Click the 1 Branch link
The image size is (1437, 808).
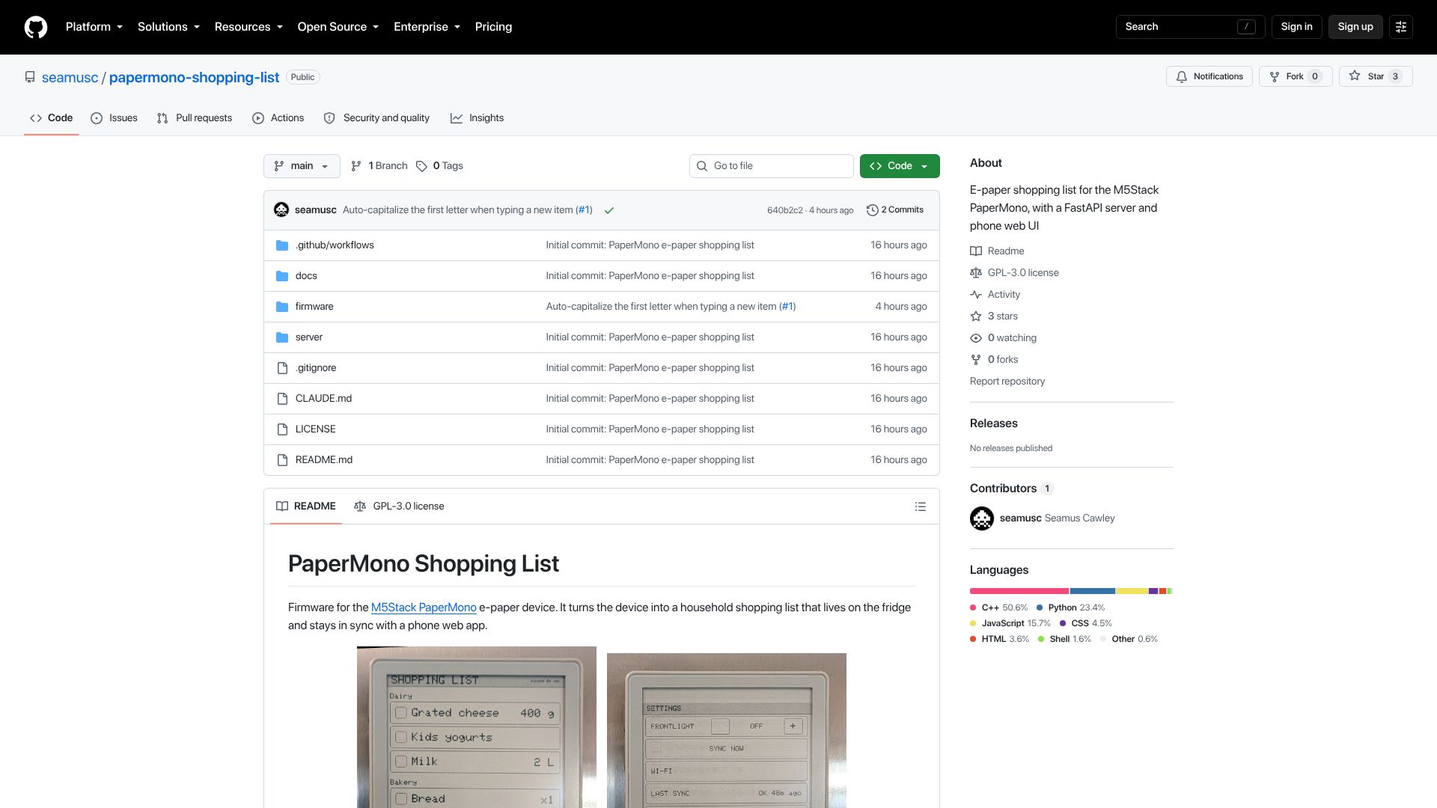pos(379,166)
